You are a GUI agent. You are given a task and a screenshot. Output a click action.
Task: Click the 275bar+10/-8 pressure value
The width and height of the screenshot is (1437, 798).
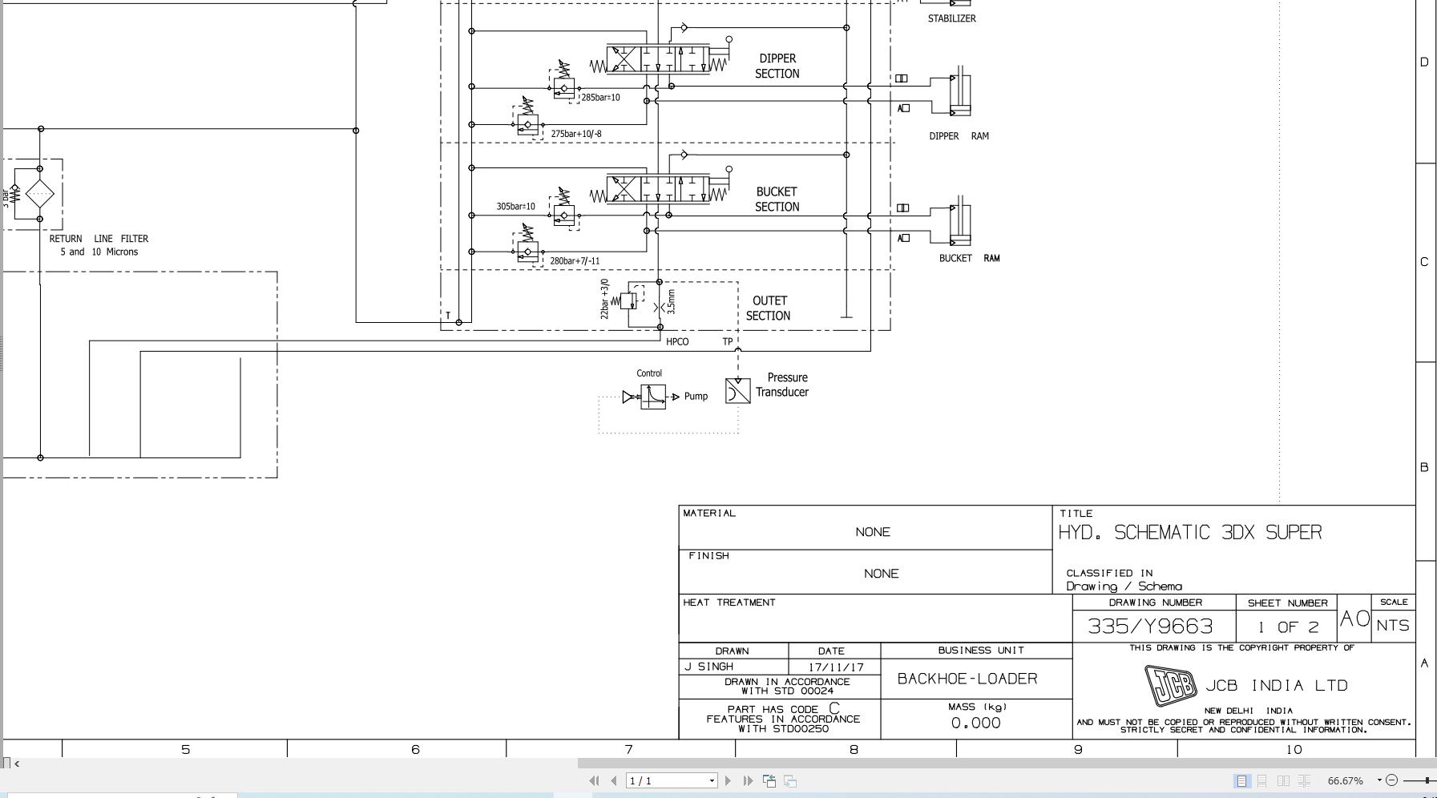point(575,134)
